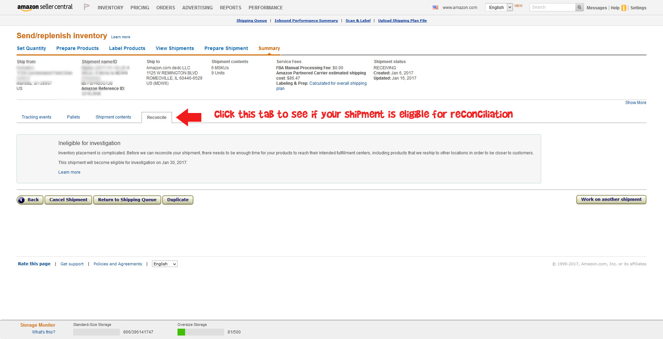Click the Cancel Shipment button
Screen dimensions: 663x339
coord(68,200)
